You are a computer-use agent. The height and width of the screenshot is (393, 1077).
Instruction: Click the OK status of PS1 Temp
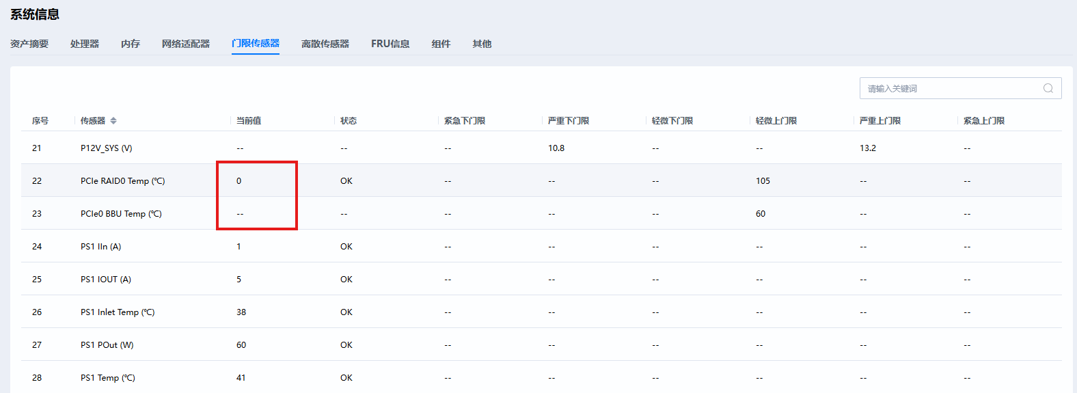click(346, 377)
